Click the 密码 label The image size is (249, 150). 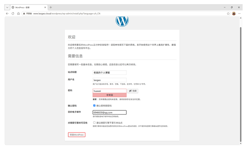click(x=70, y=90)
